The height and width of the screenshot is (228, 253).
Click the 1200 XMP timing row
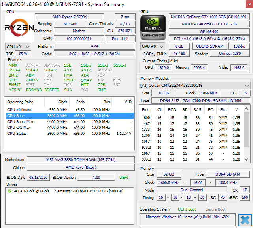(x=191, y=136)
